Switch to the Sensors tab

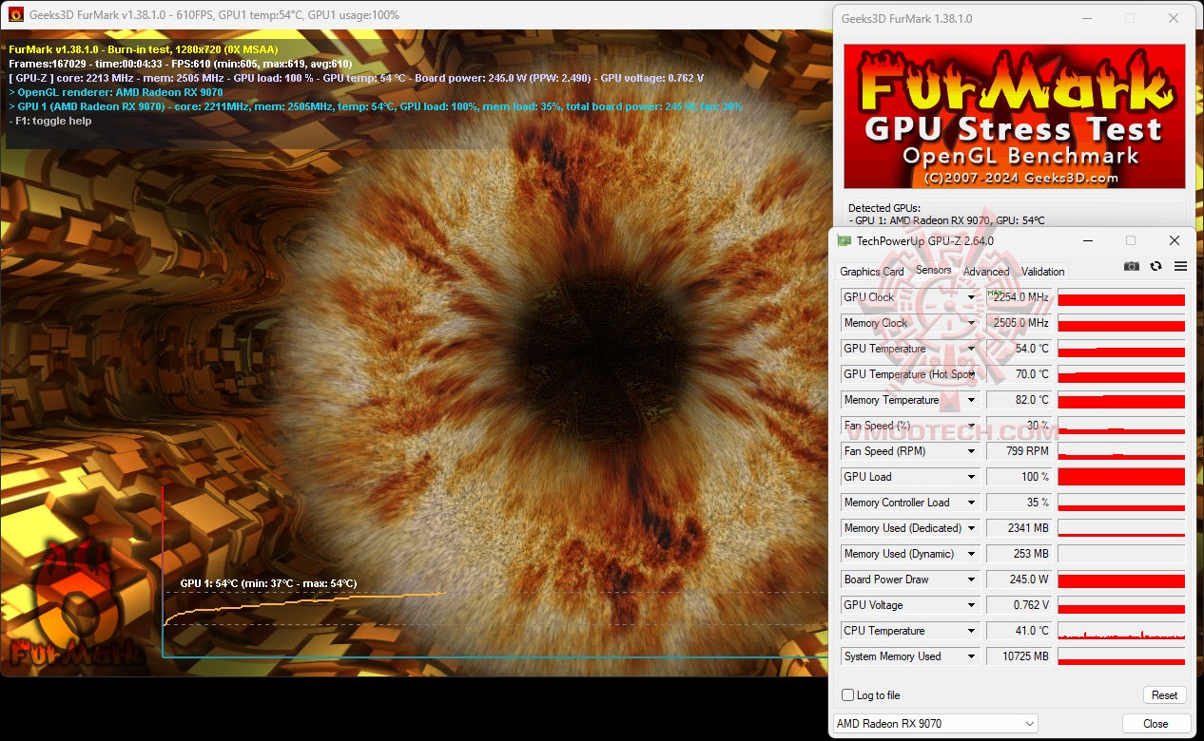[x=933, y=270]
